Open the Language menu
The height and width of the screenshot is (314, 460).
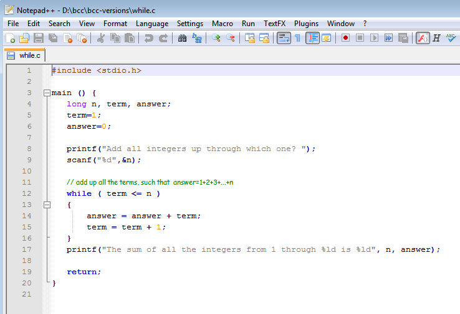pyautogui.click(x=151, y=24)
